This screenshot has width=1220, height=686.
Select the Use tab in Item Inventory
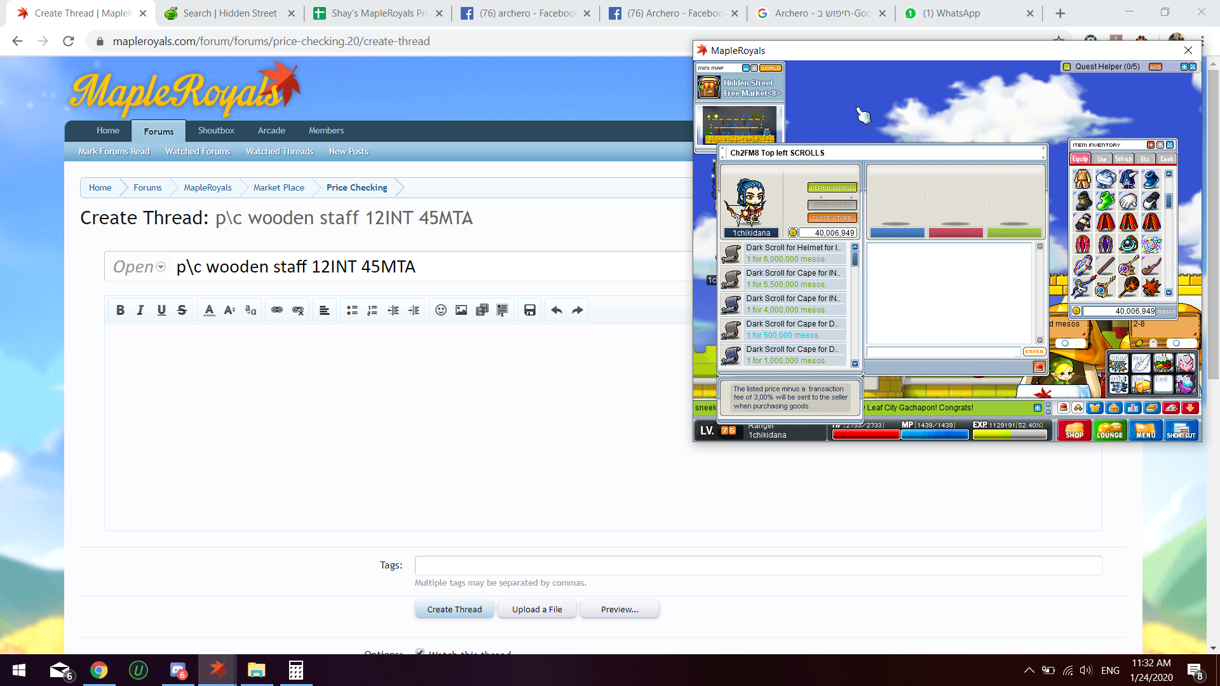[1102, 159]
